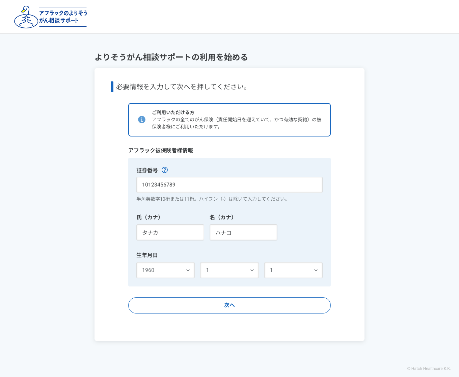Open the birth month dropdown
This screenshot has height=377, width=459.
point(229,270)
